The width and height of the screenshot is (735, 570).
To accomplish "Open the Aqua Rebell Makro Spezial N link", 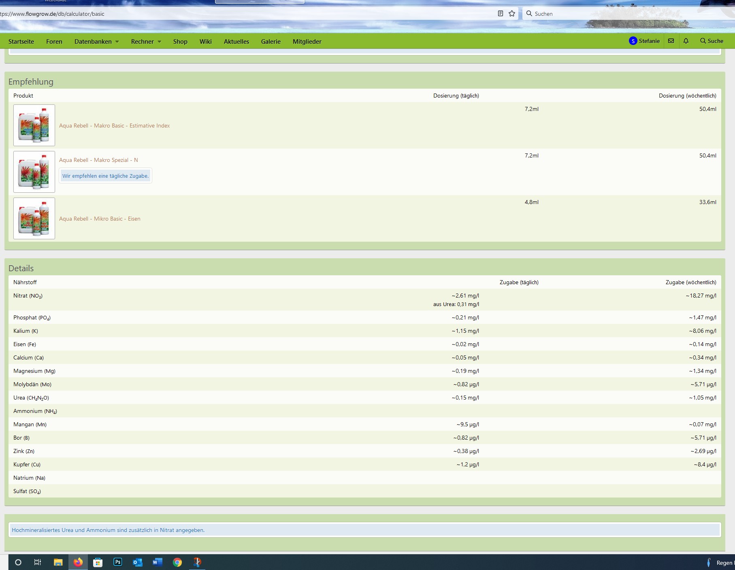I will (98, 160).
